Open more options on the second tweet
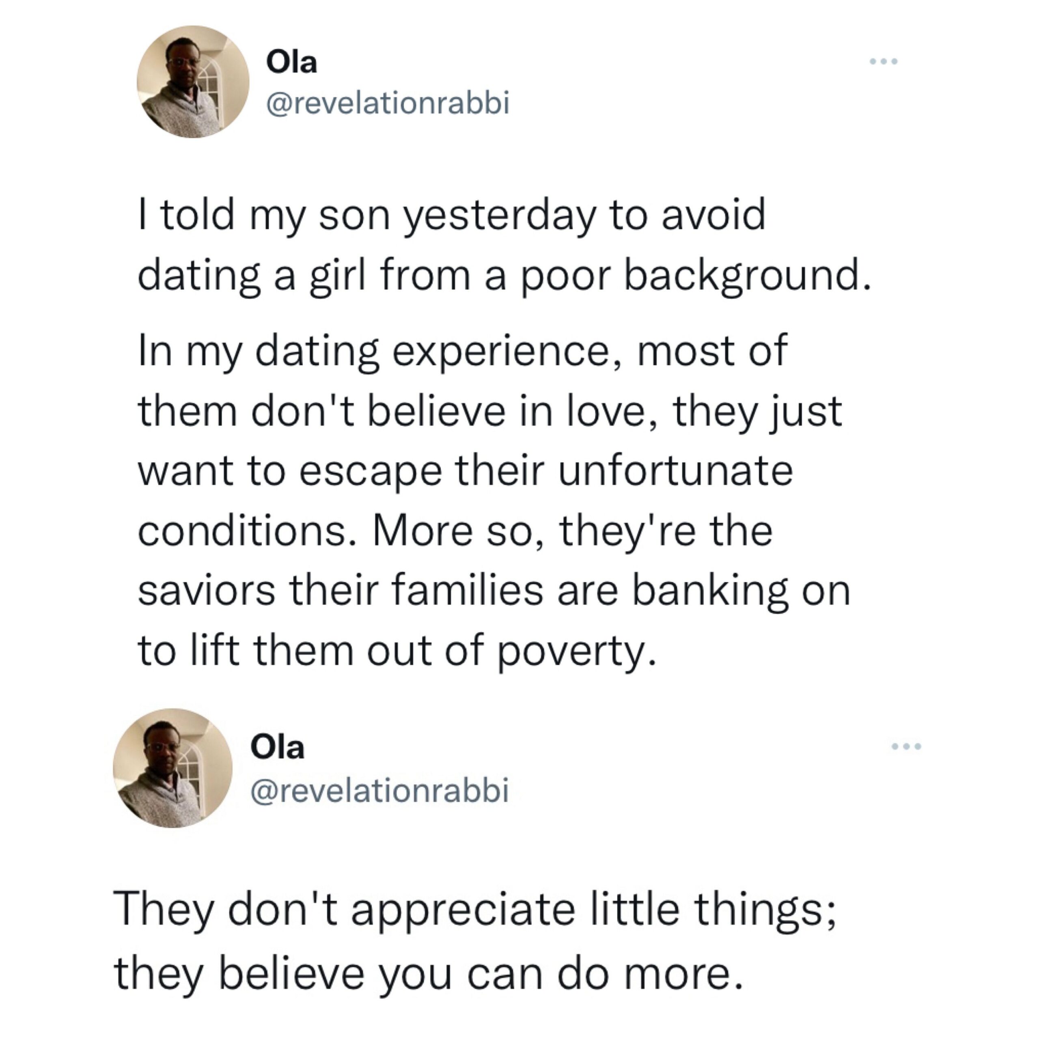This screenshot has height=1039, width=1039. coord(907,746)
